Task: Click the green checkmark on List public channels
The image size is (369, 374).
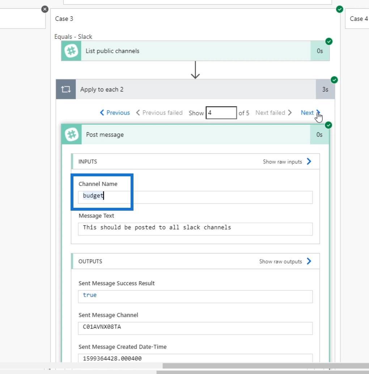Action: [329, 41]
